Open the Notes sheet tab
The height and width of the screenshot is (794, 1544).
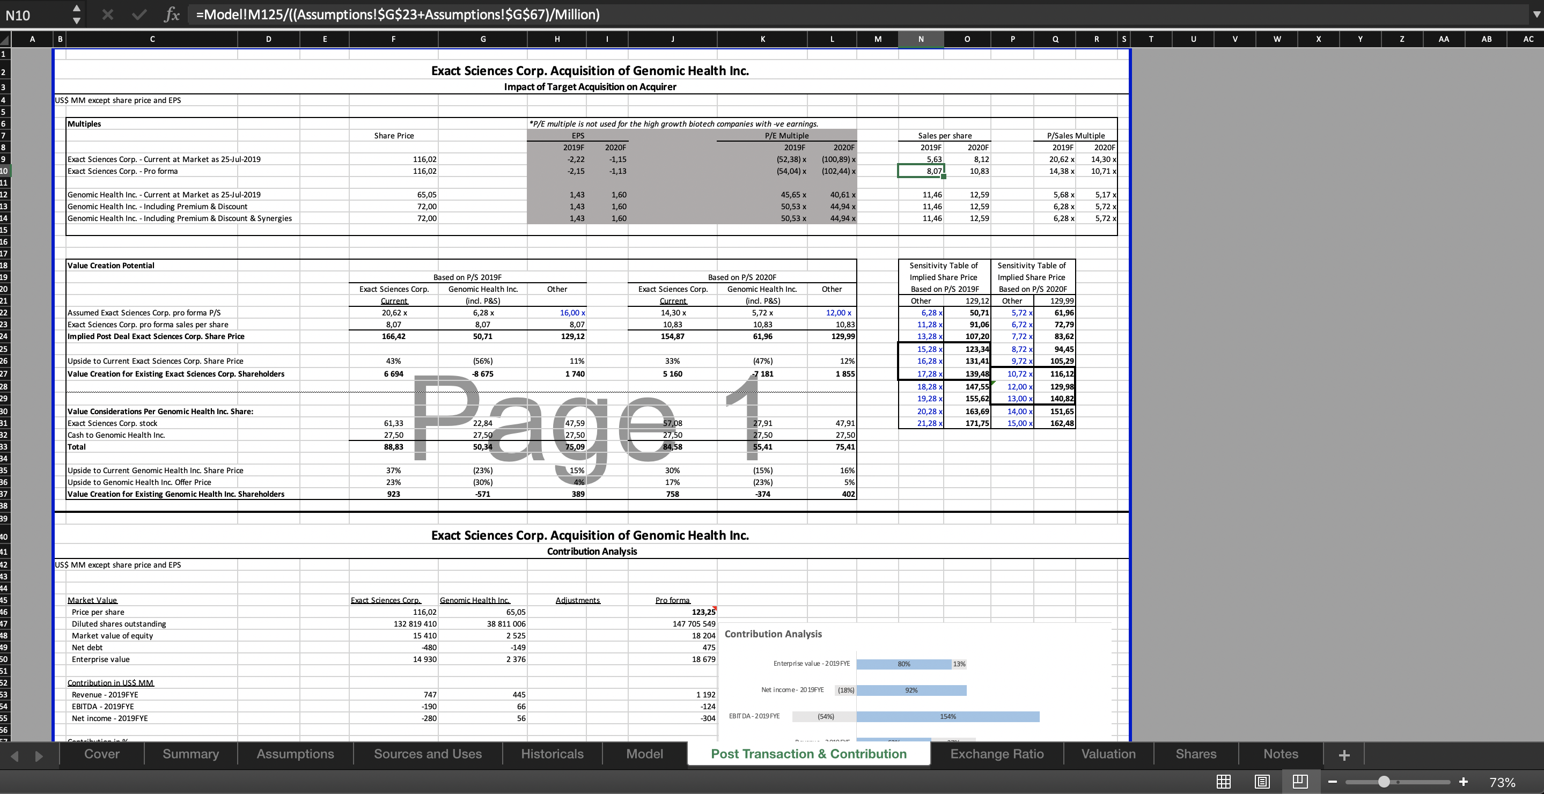tap(1280, 754)
